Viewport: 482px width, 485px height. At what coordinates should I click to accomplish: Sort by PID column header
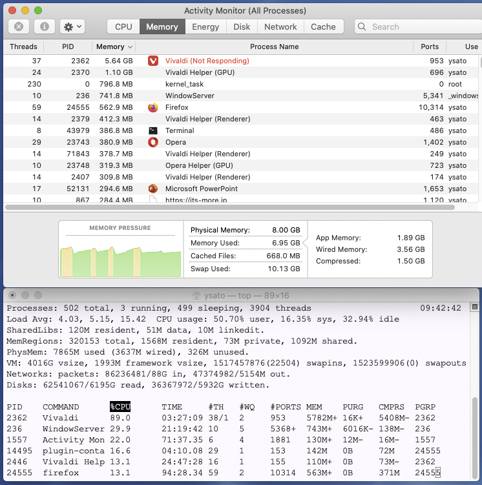click(x=68, y=46)
